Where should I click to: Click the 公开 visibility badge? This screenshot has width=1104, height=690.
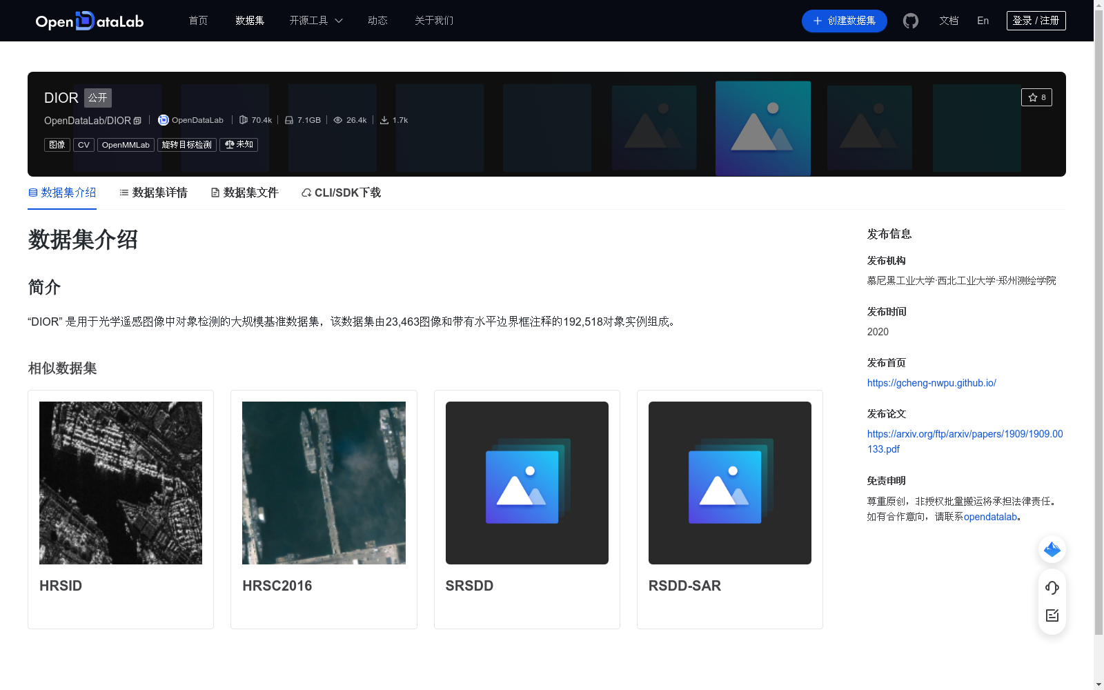click(x=98, y=98)
